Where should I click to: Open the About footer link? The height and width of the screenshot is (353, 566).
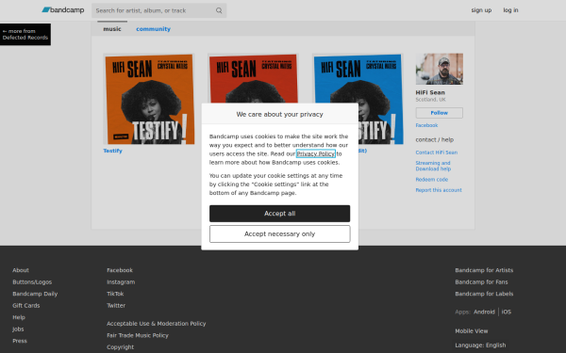tap(21, 270)
